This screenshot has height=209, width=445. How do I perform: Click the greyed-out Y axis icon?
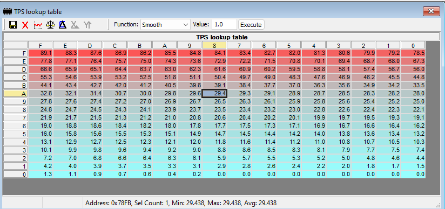pos(87,25)
